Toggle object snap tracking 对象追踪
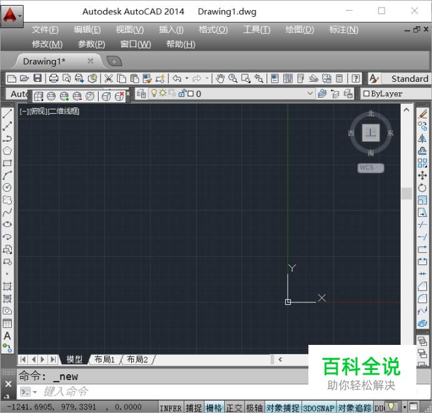 (x=355, y=408)
